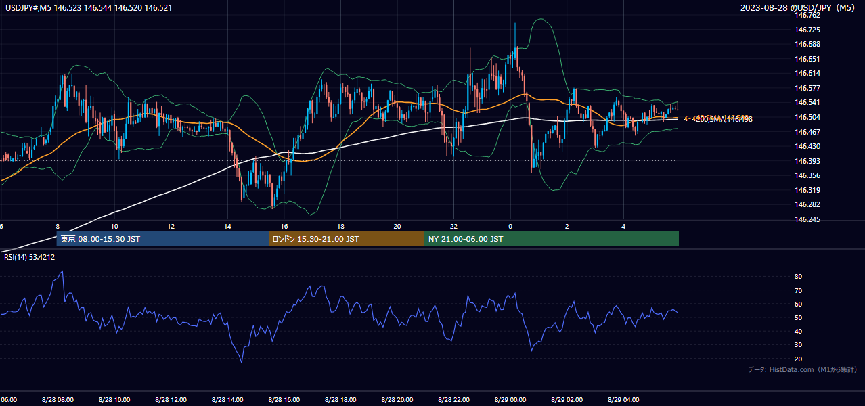Click the 8/28 22:00 time label
This screenshot has width=865, height=406.
(454, 399)
